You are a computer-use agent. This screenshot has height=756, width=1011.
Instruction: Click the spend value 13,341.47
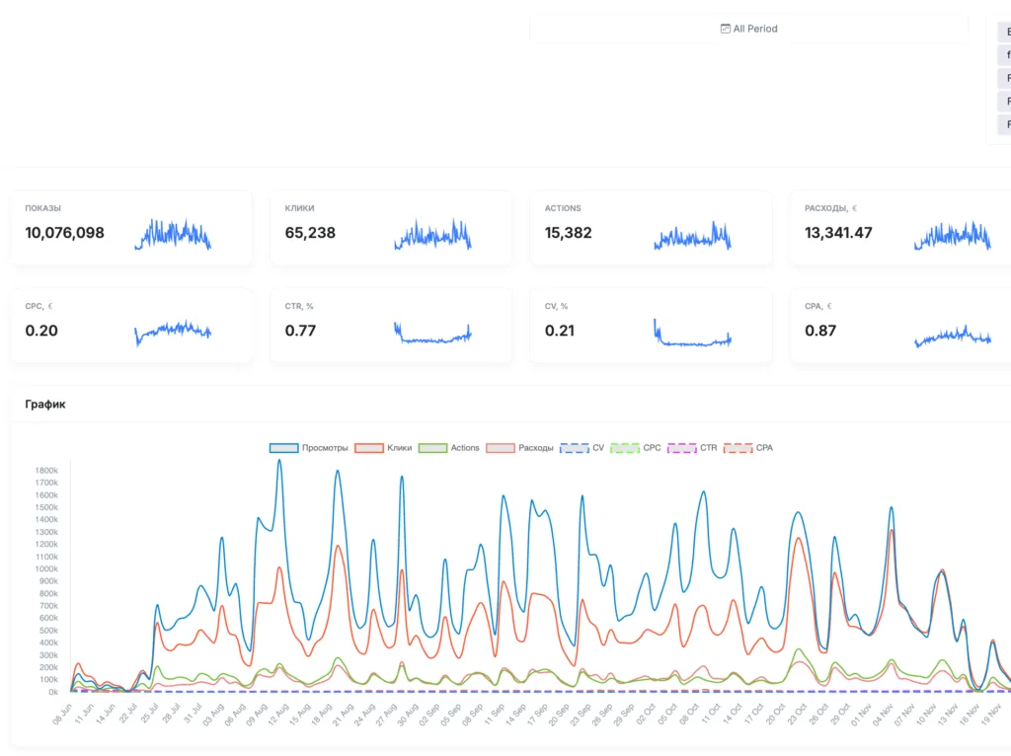(838, 233)
